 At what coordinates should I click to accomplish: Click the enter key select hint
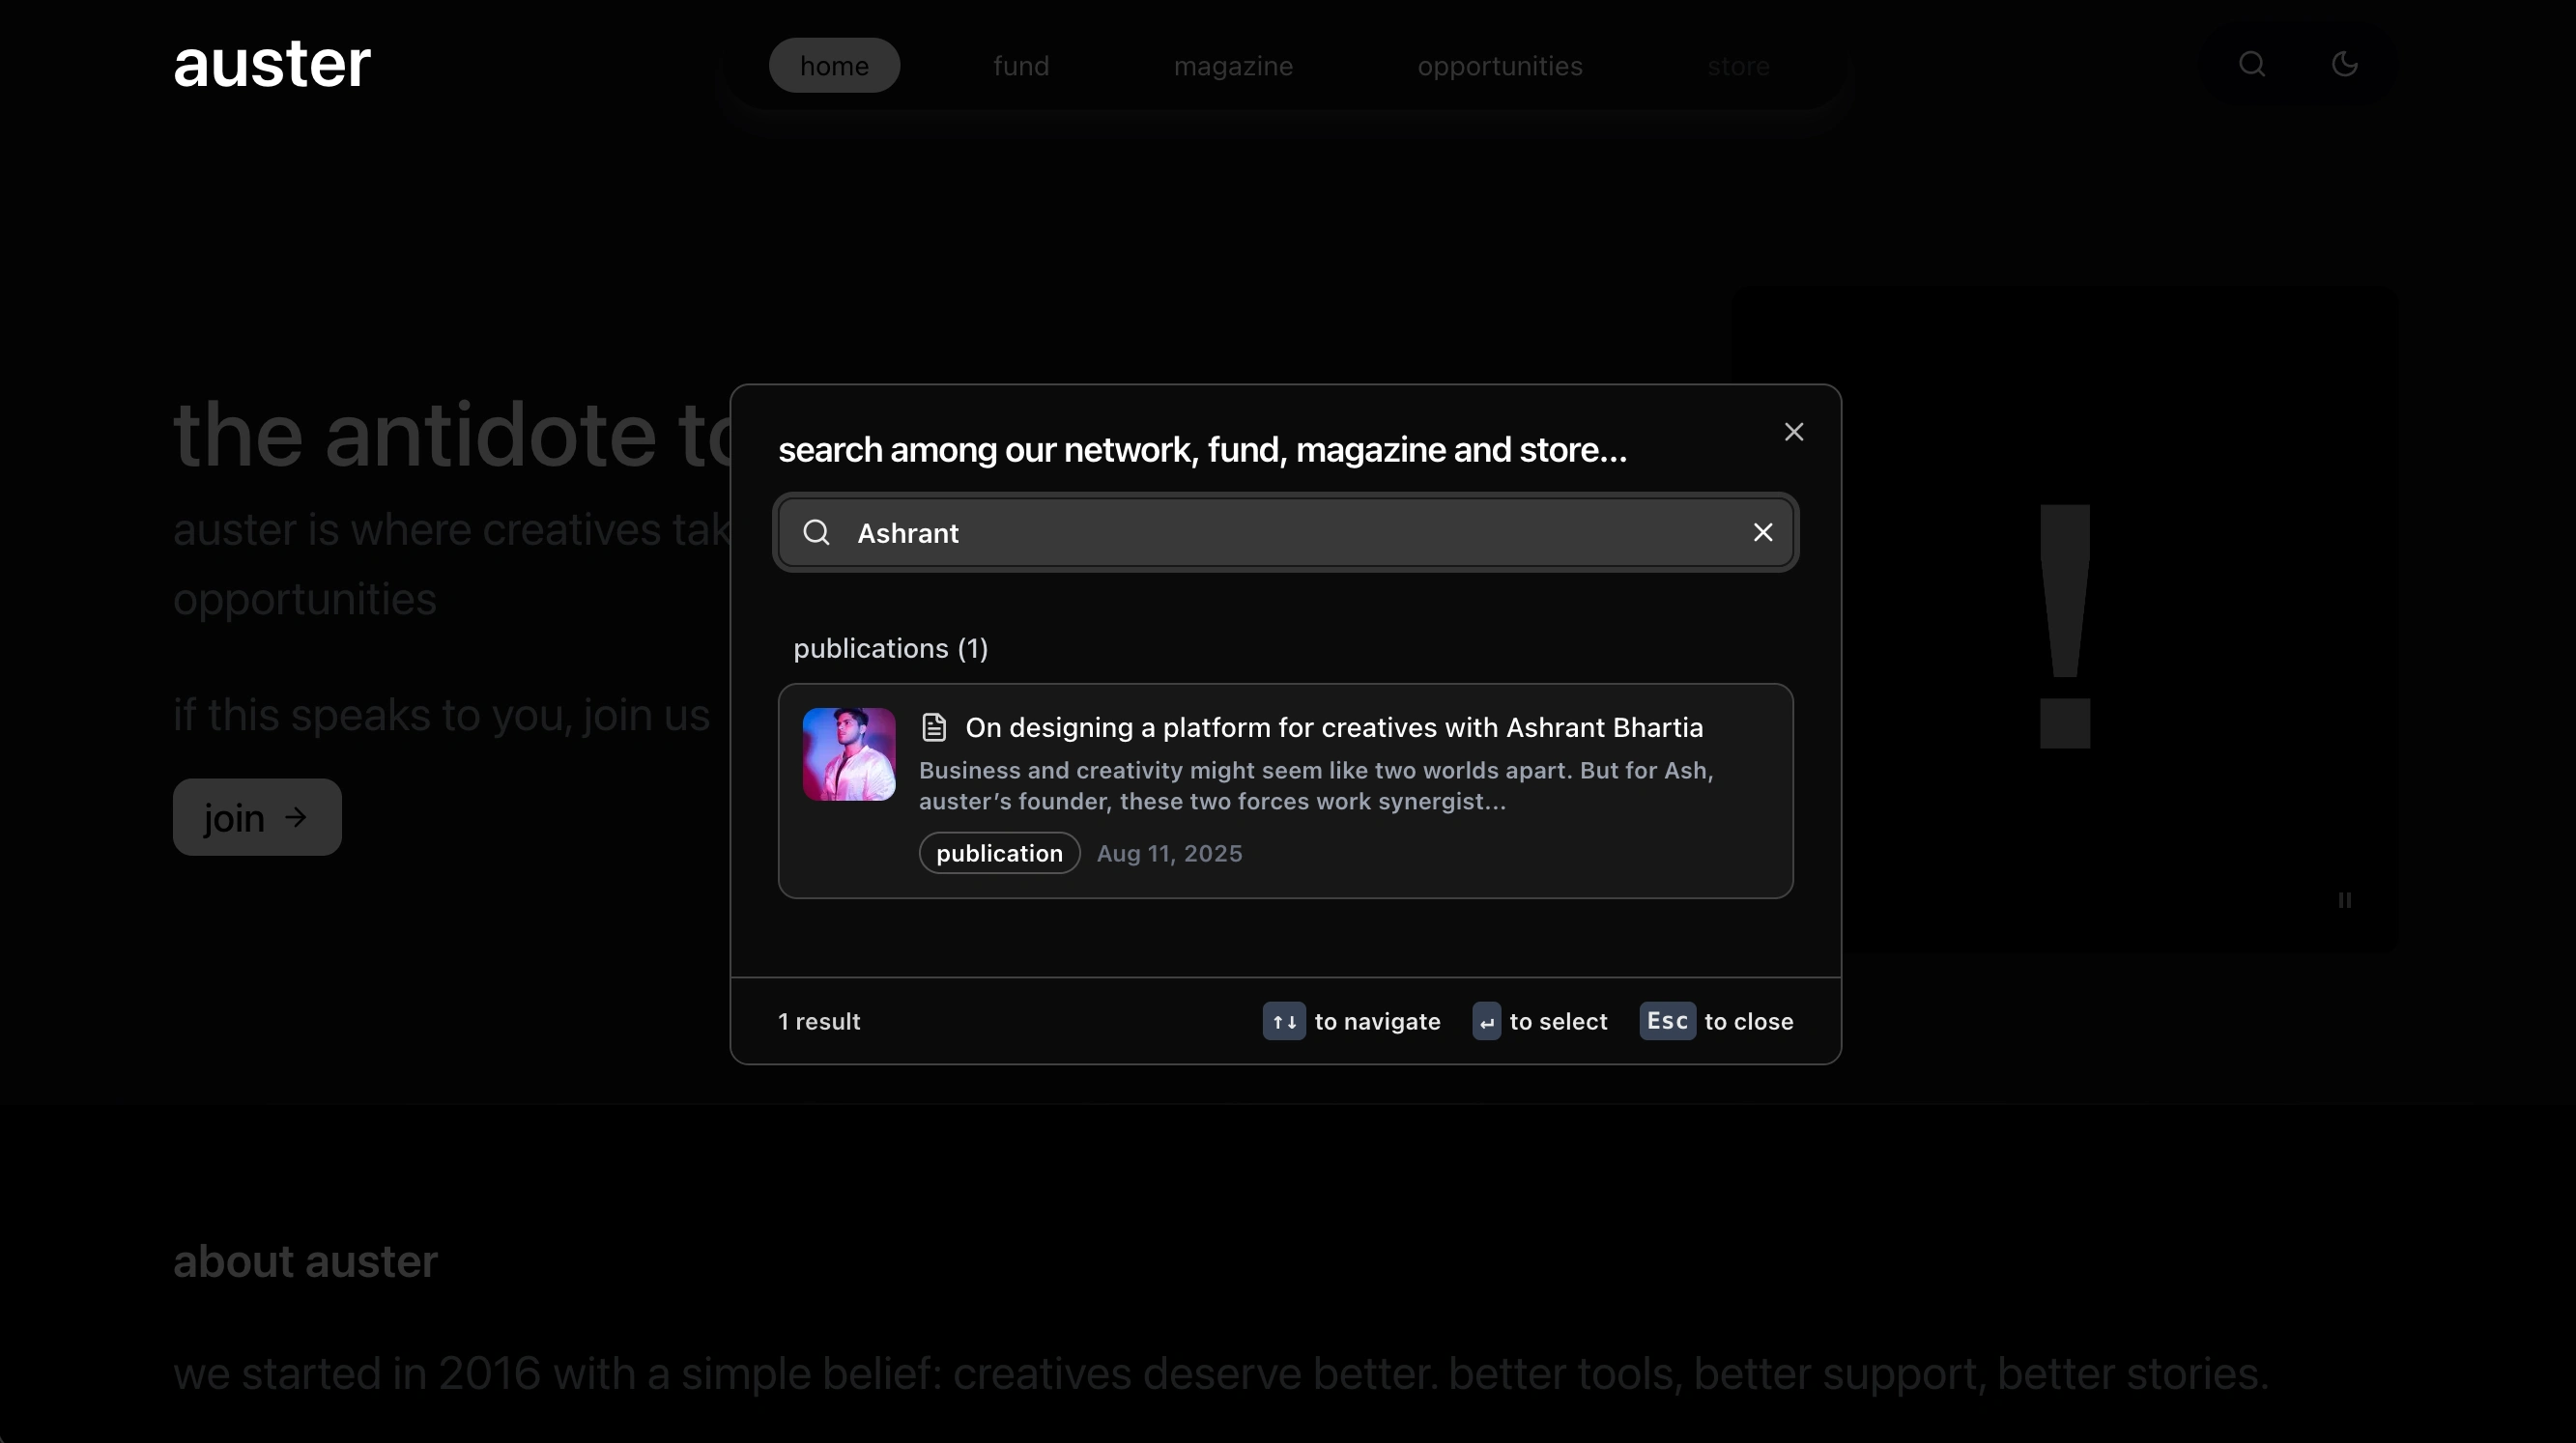[x=1486, y=1021]
